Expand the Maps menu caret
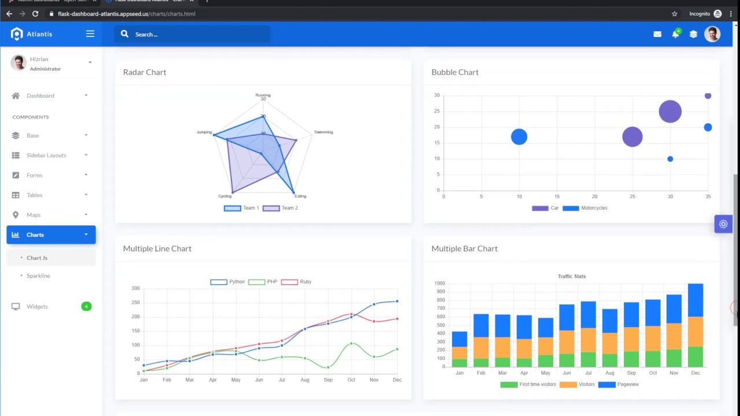 [x=86, y=214]
